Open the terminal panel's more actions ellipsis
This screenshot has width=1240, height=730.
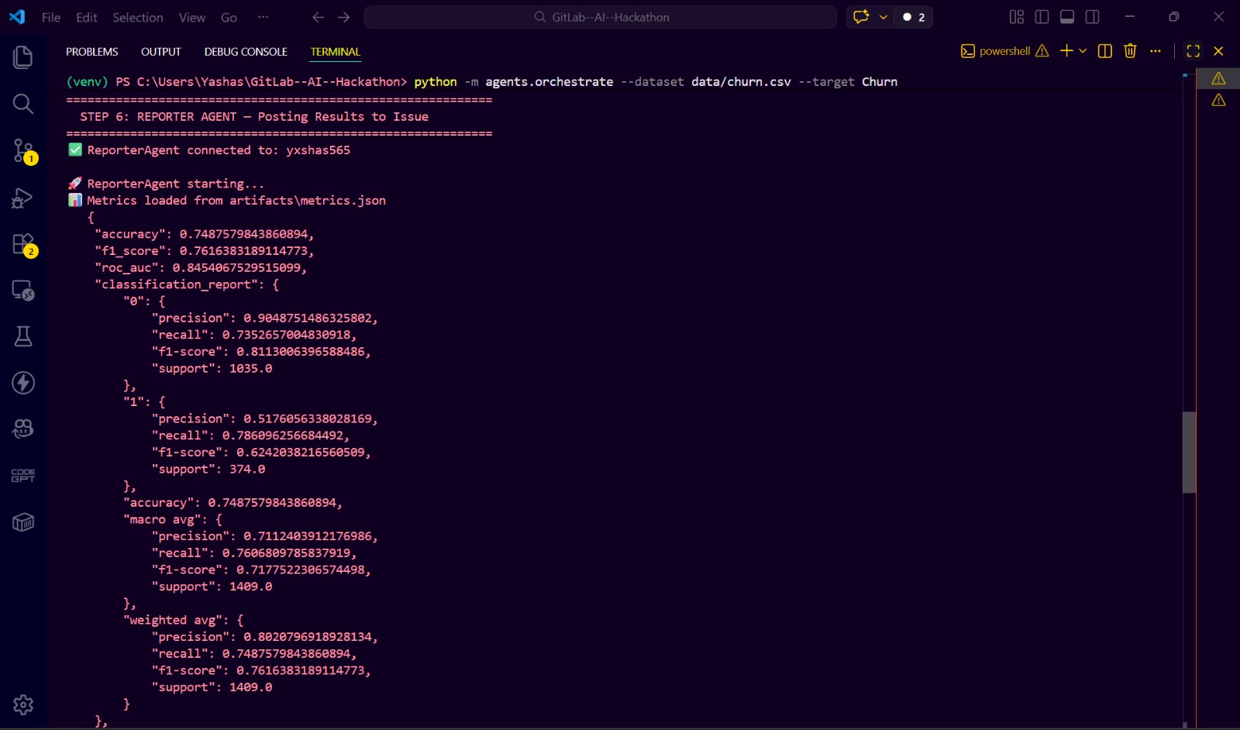1156,51
